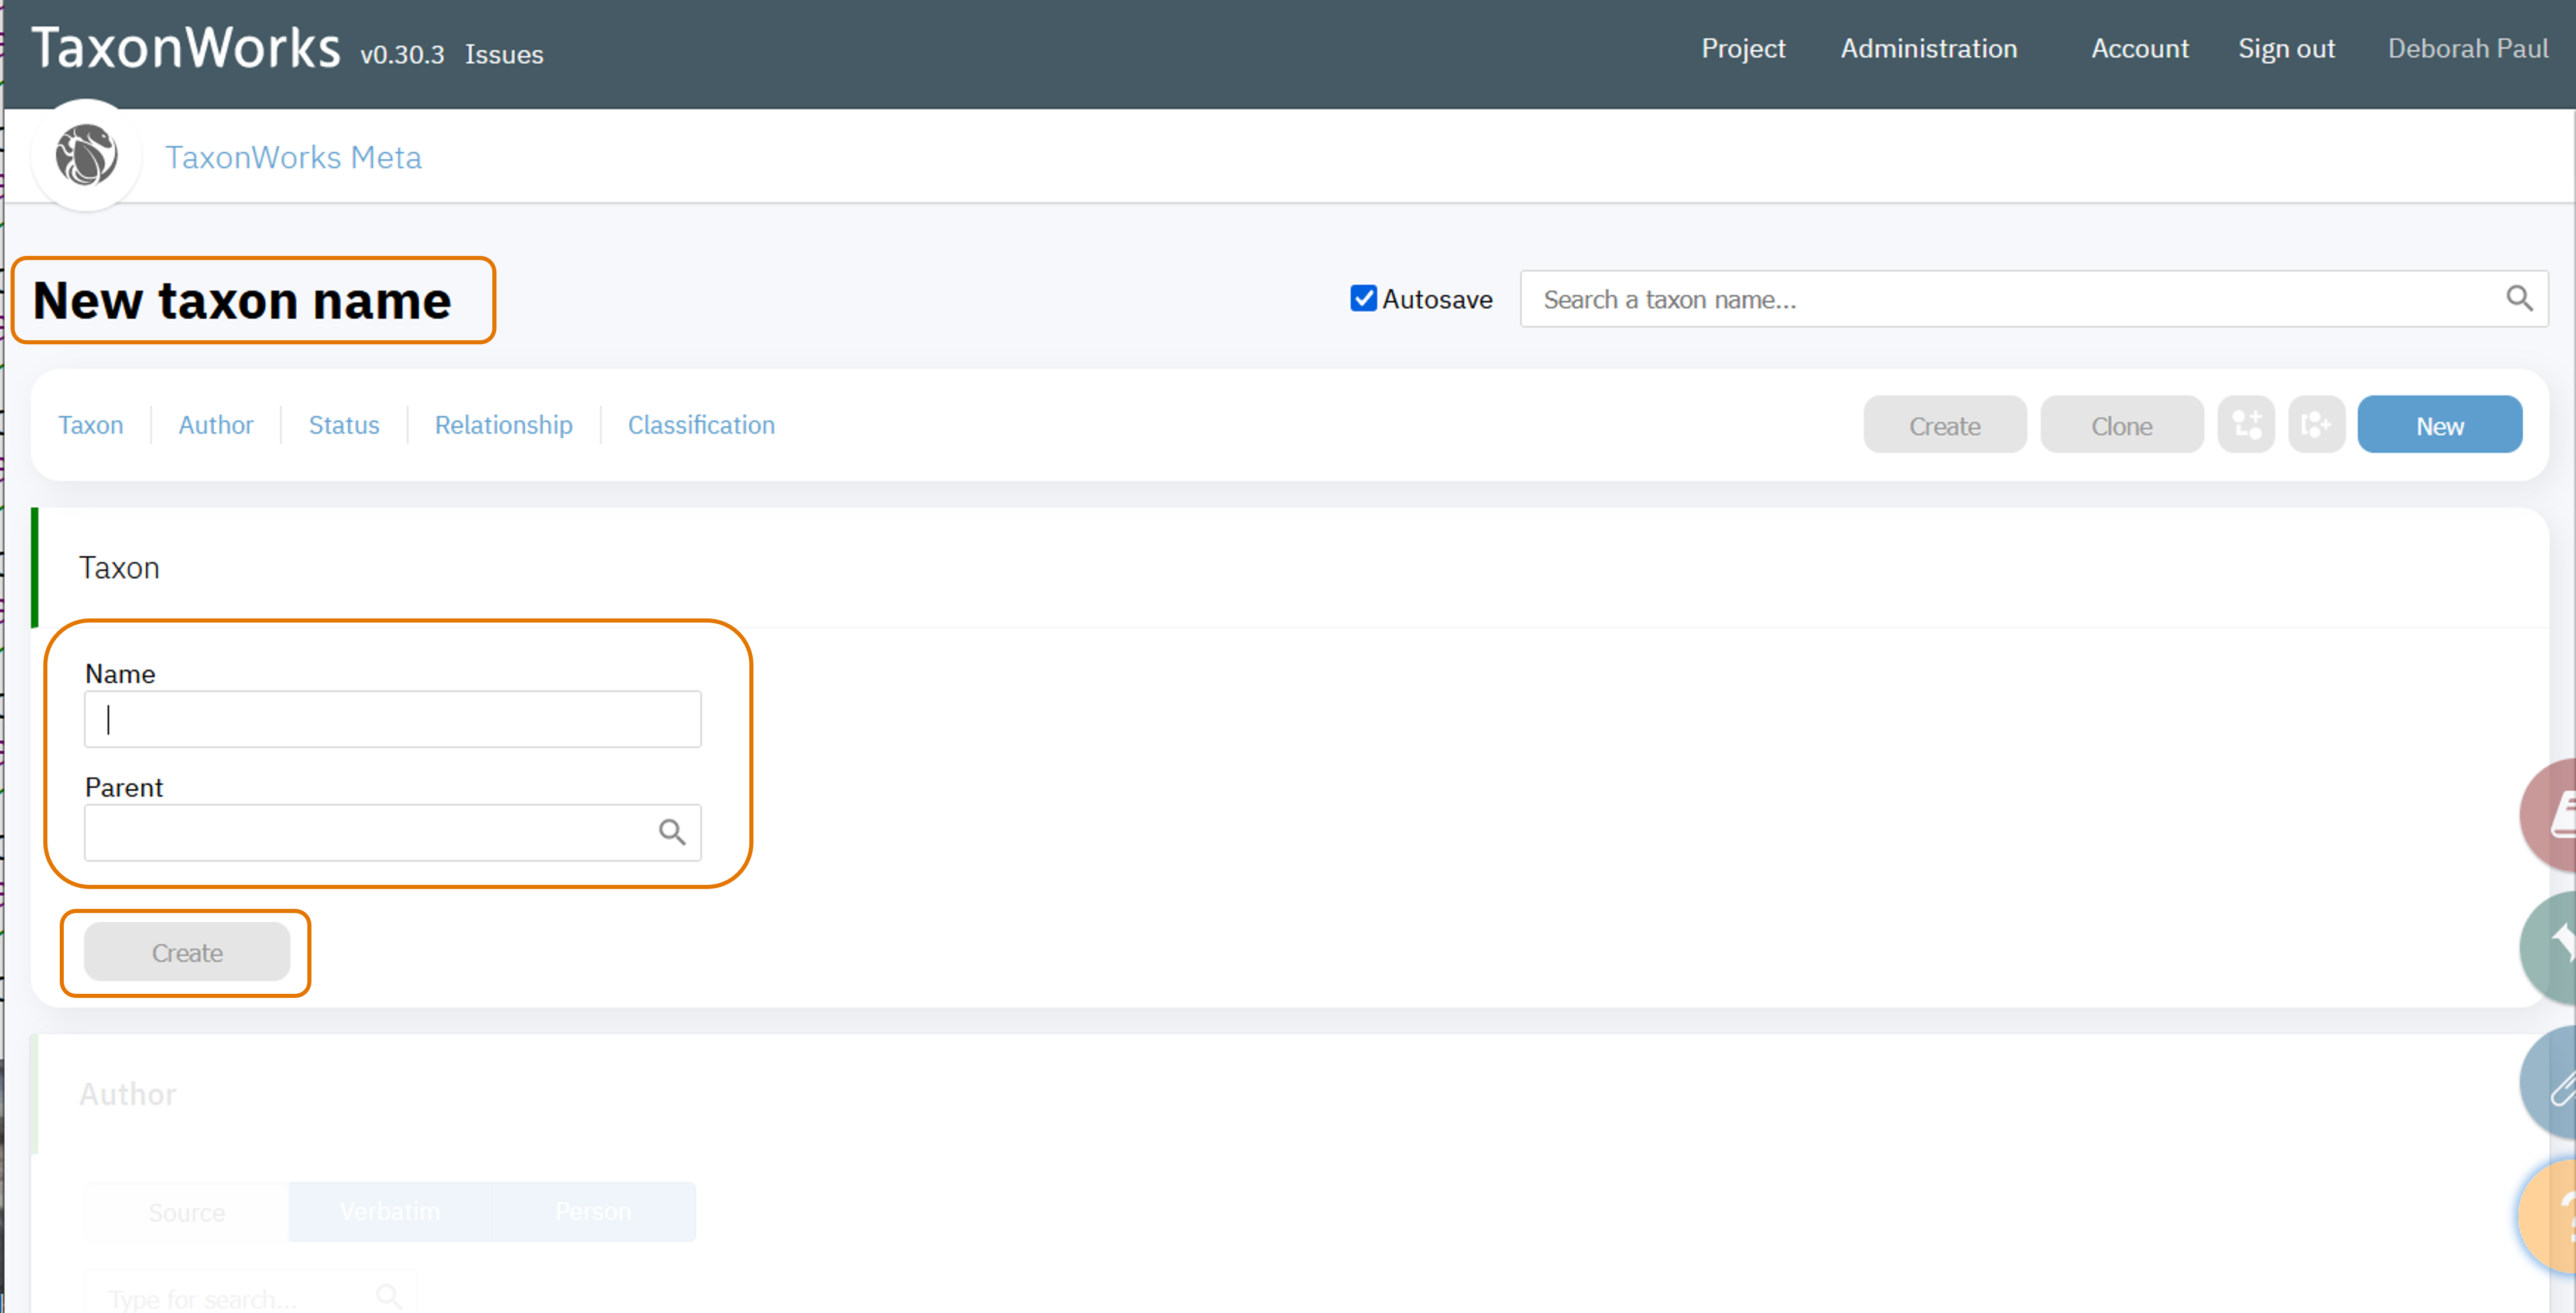Click Sign out in the header
The width and height of the screenshot is (2576, 1313).
tap(2286, 48)
